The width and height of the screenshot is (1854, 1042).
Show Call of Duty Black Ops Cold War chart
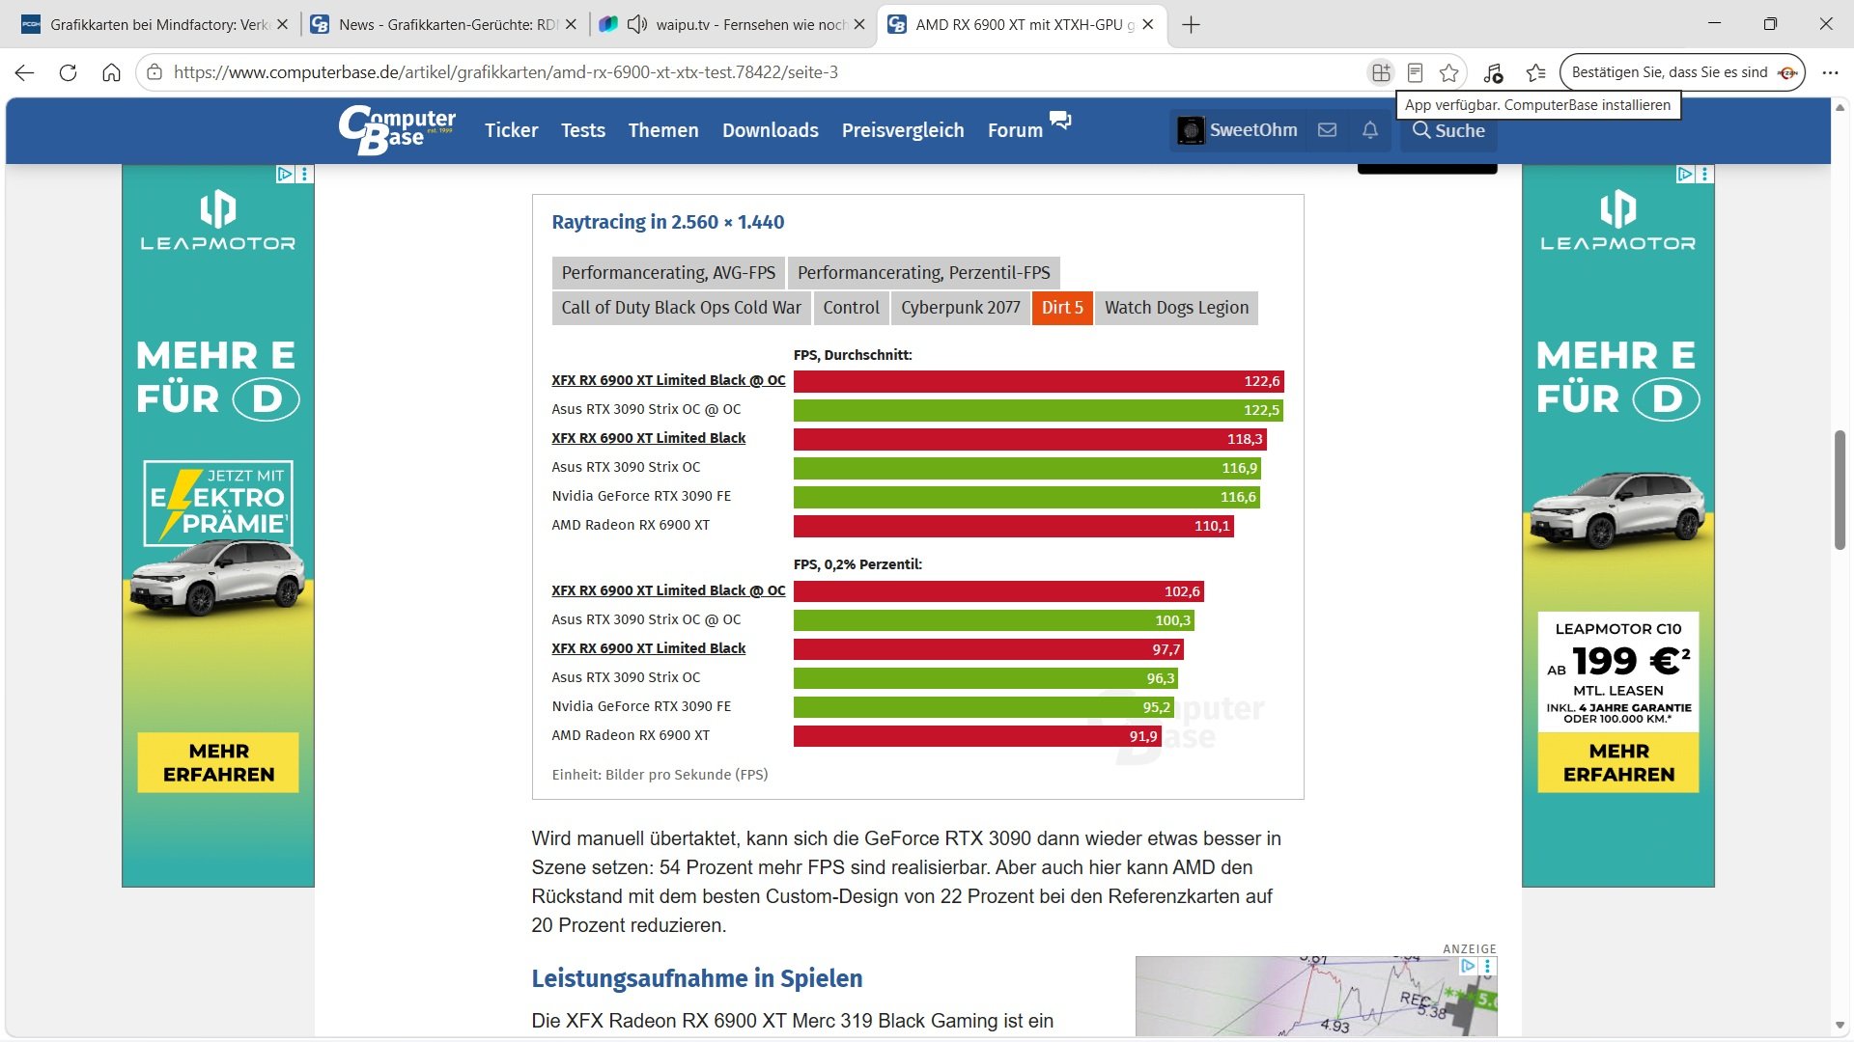coord(682,308)
